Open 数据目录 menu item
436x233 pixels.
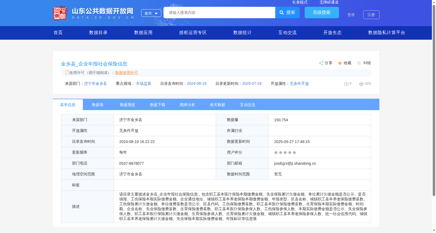coord(98,33)
